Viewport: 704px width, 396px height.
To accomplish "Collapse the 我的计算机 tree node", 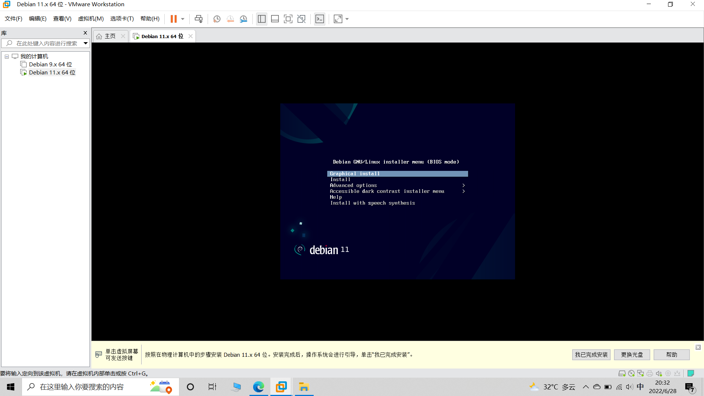I will point(7,56).
